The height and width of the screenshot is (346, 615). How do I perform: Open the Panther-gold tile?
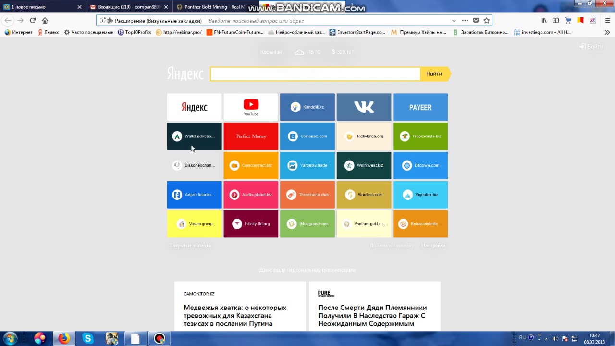364,224
